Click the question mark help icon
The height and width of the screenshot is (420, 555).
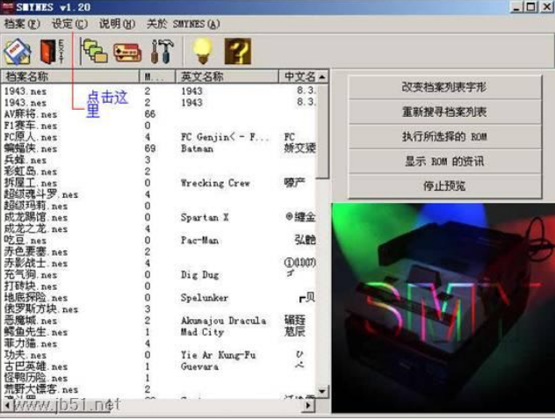238,52
